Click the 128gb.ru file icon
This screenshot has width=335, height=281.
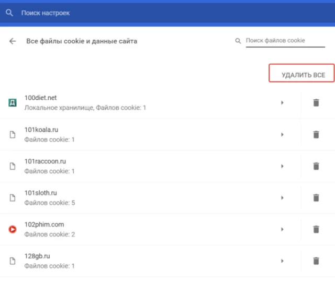tap(13, 261)
